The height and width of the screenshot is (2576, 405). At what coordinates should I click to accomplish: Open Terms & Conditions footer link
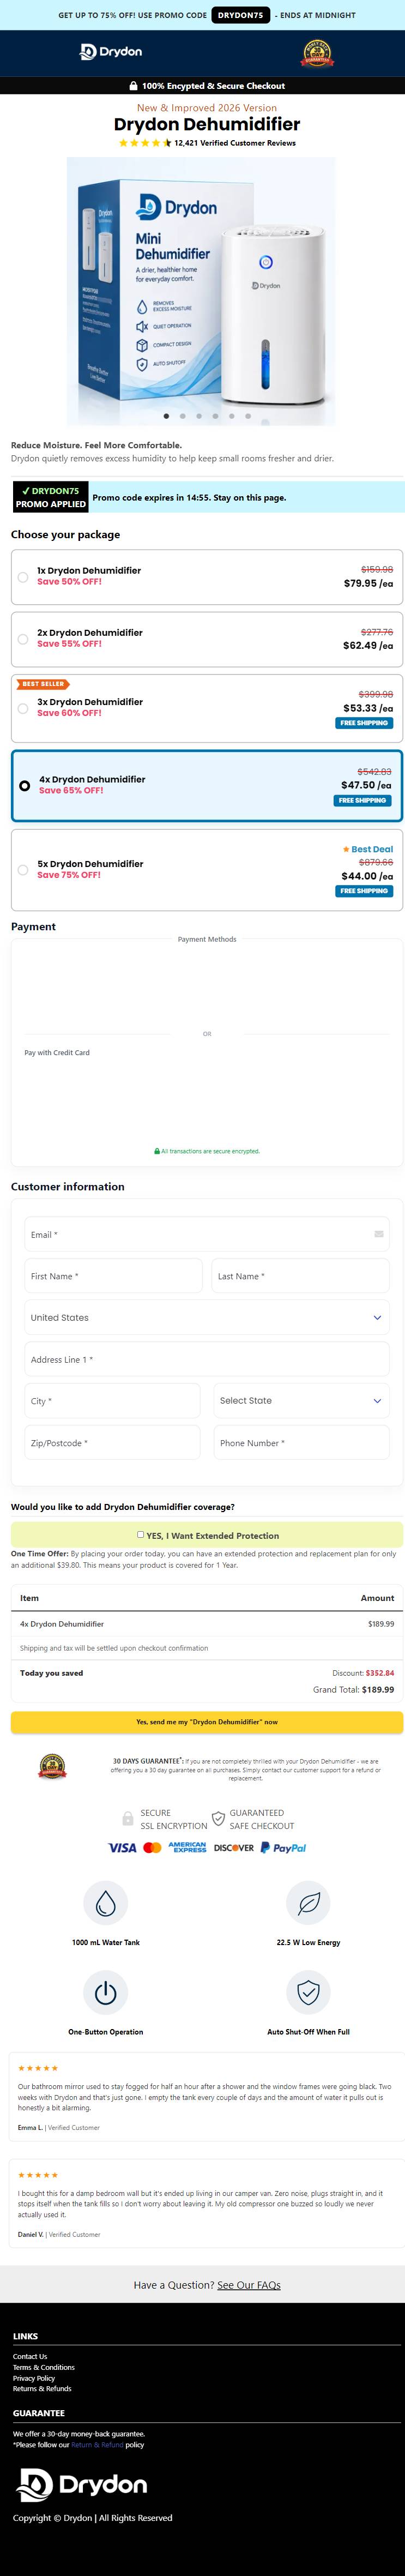pos(44,2367)
